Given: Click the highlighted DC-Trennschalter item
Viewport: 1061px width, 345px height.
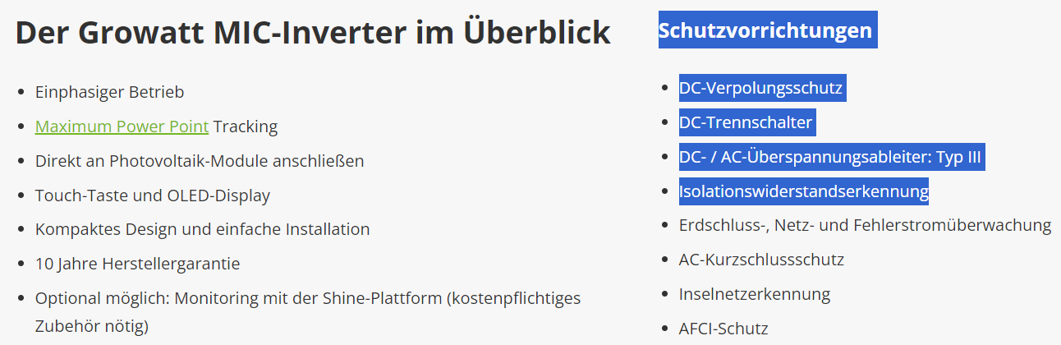Looking at the screenshot, I should point(746,122).
